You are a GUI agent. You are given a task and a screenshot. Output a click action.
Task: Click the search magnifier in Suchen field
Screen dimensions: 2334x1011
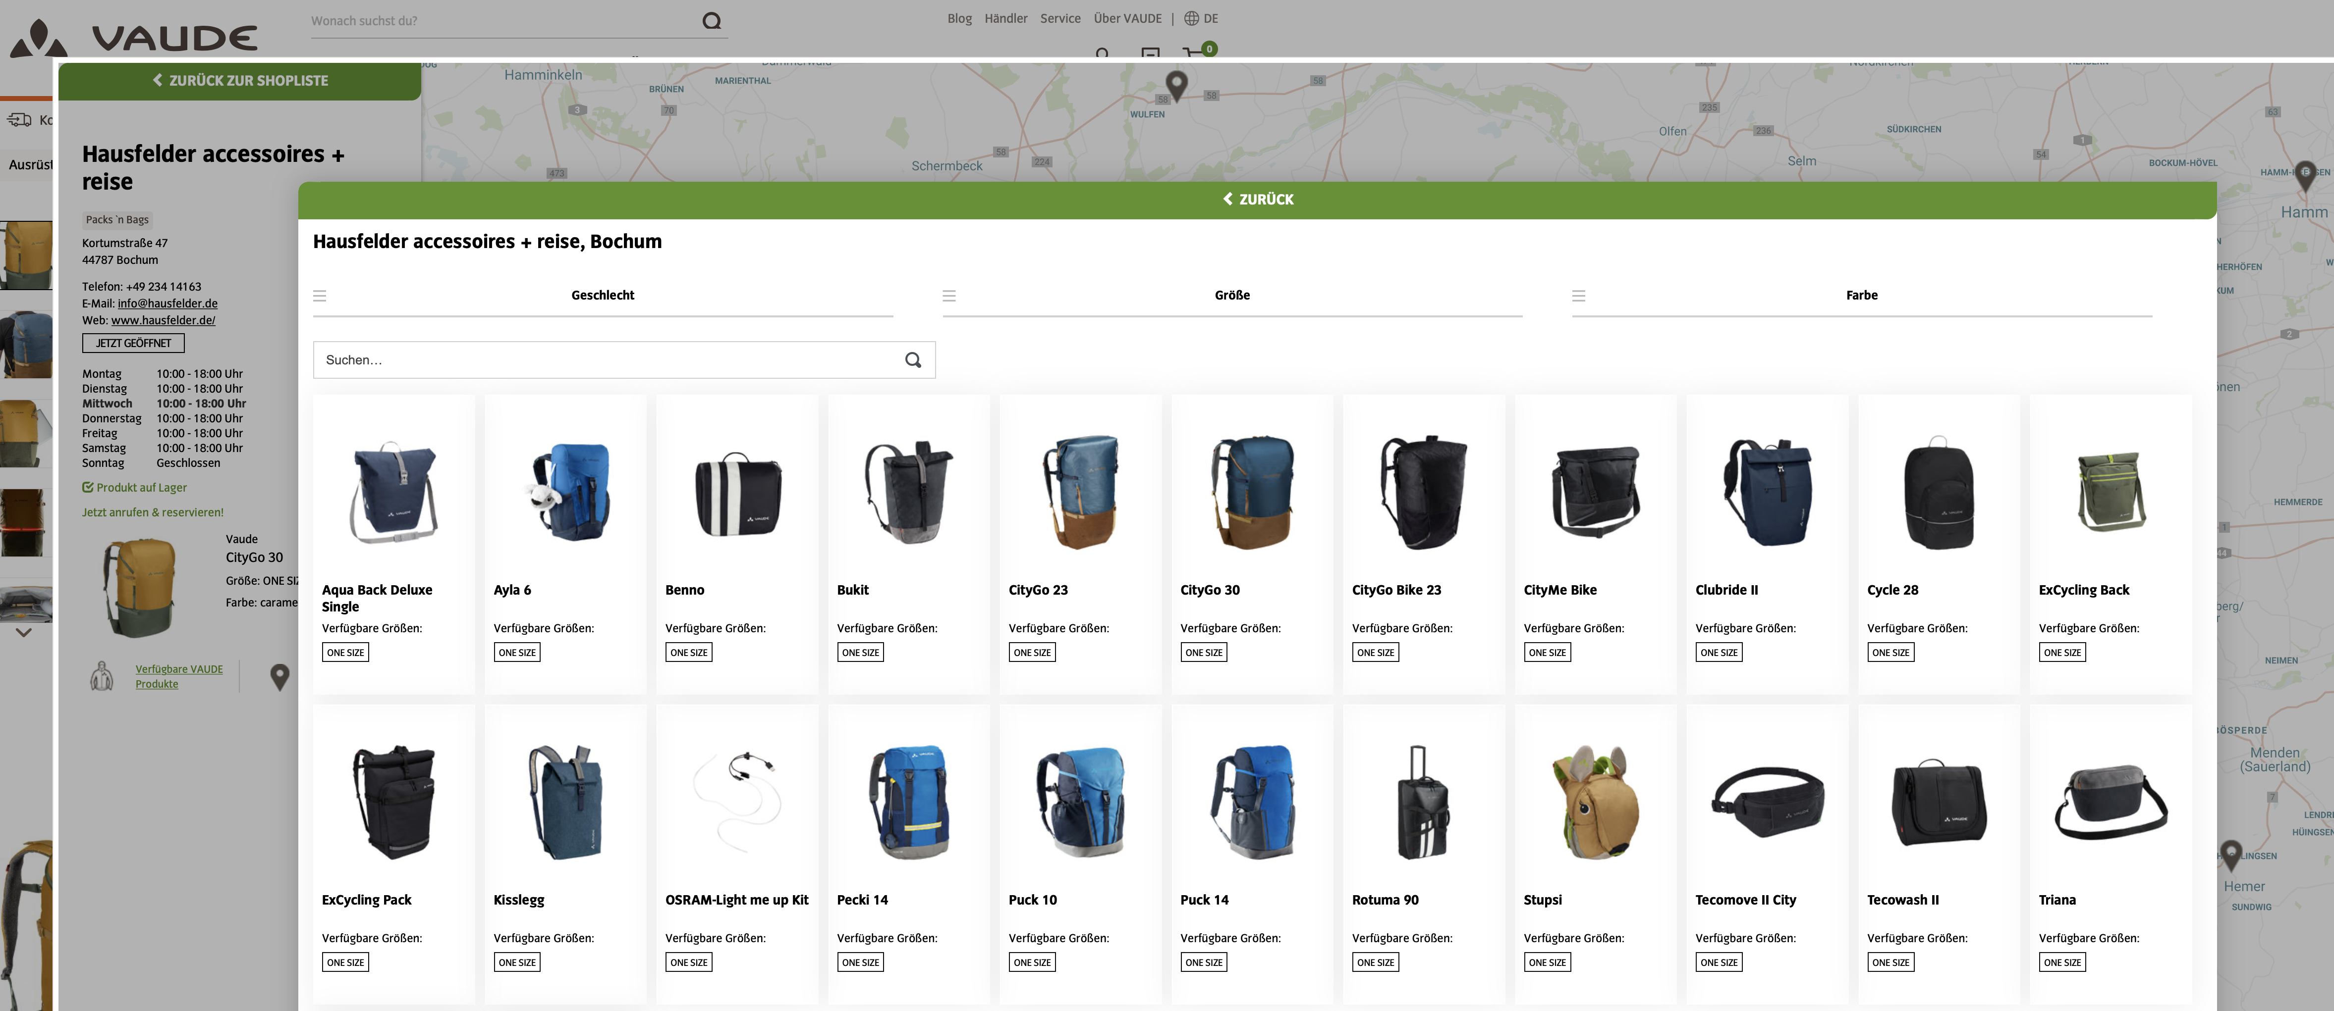(912, 360)
